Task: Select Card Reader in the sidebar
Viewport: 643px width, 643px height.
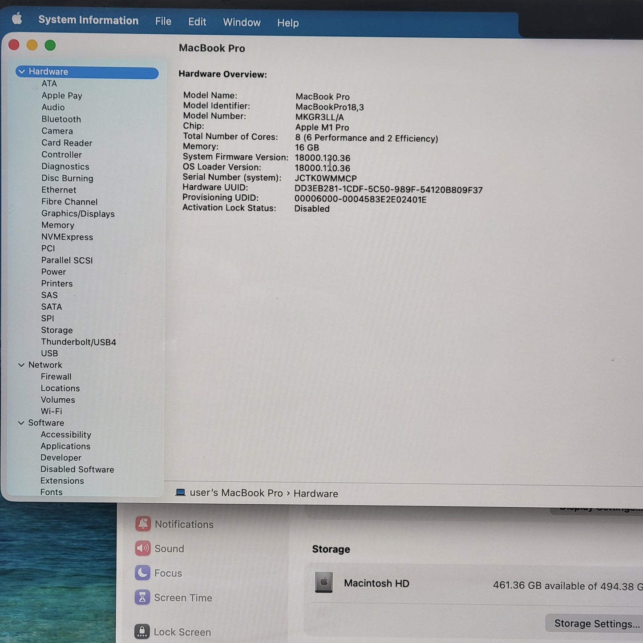Action: [67, 143]
